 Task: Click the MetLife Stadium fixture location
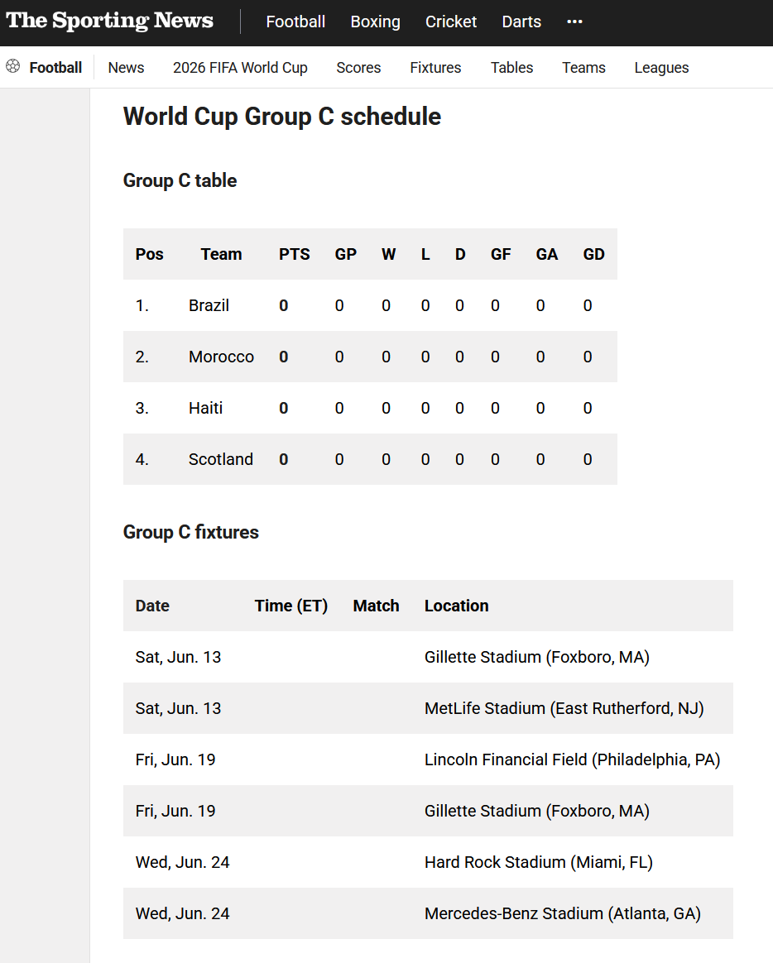tap(564, 708)
